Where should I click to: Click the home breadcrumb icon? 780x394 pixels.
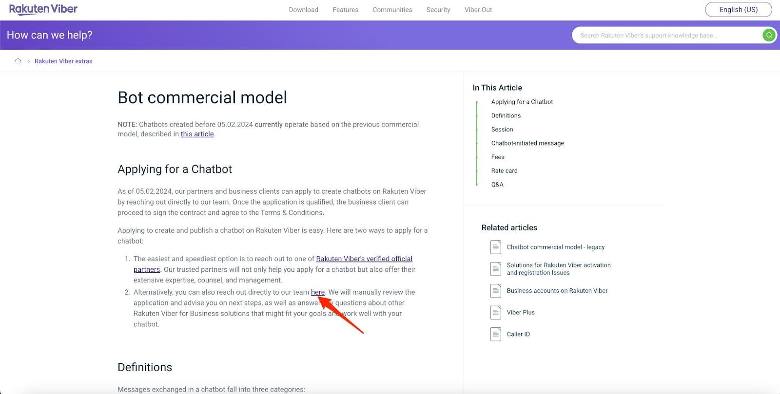[18, 61]
